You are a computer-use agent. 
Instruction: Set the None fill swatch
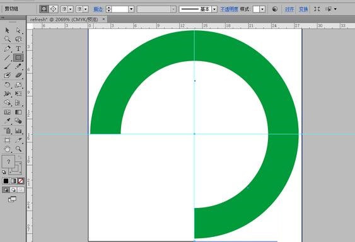click(21, 181)
